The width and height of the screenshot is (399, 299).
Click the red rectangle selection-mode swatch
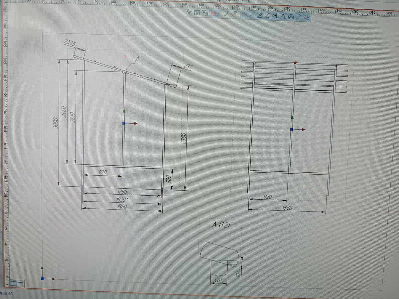213,13
